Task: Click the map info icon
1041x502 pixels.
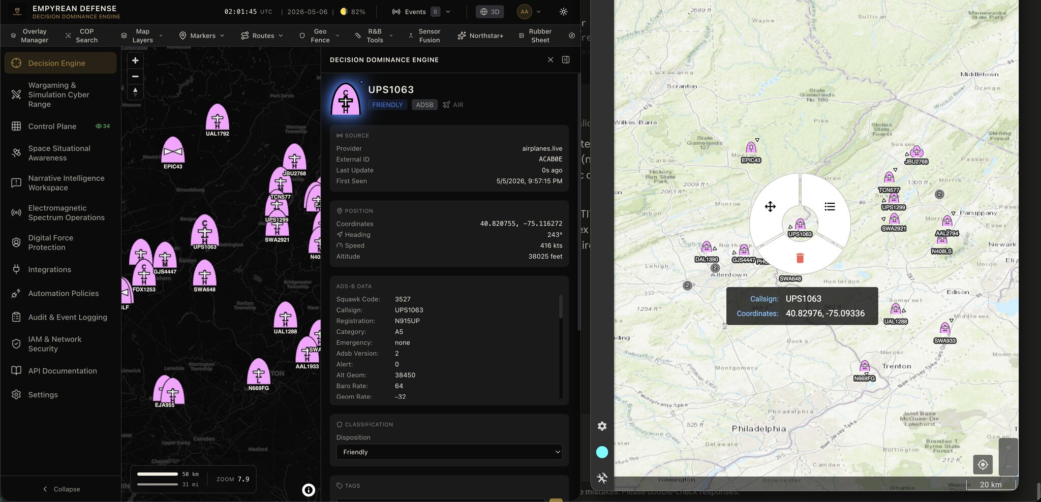Action: (x=309, y=490)
